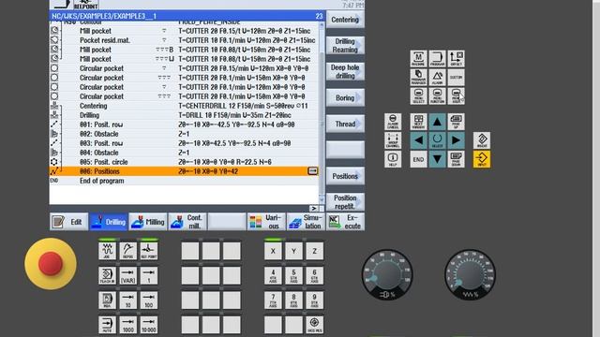Switch to the Simulation softkey tab

click(x=306, y=222)
